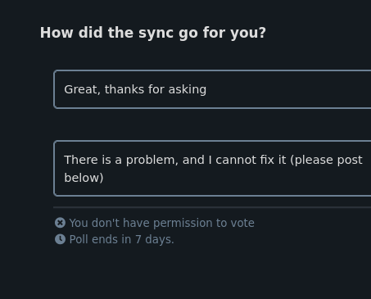The height and width of the screenshot is (299, 371).
Task: Click the poll title 'How did the sync go for you?'
Action: click(x=153, y=33)
